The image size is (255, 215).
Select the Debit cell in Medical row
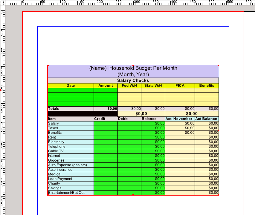point(129,174)
